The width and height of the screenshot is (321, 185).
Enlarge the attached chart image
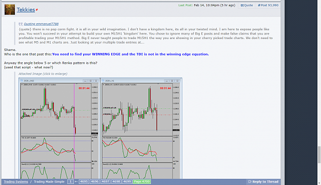coord(100,128)
